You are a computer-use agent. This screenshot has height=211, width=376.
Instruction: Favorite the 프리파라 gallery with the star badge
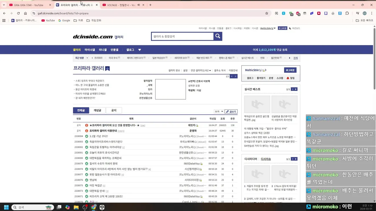[x=108, y=69]
